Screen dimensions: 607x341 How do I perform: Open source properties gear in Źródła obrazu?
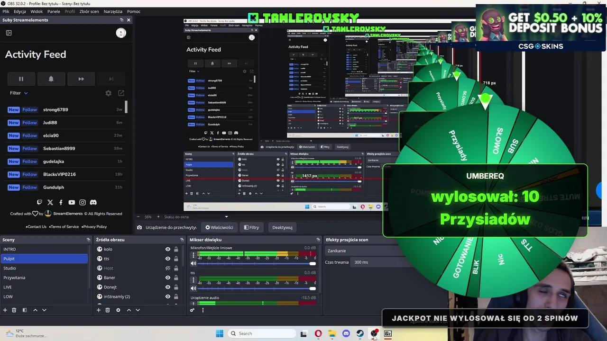coord(118,310)
